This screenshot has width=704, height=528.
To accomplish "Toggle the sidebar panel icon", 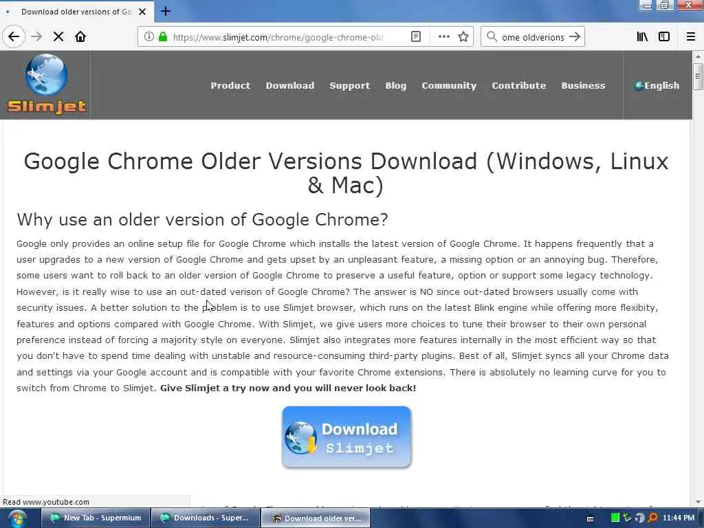I will pyautogui.click(x=664, y=37).
